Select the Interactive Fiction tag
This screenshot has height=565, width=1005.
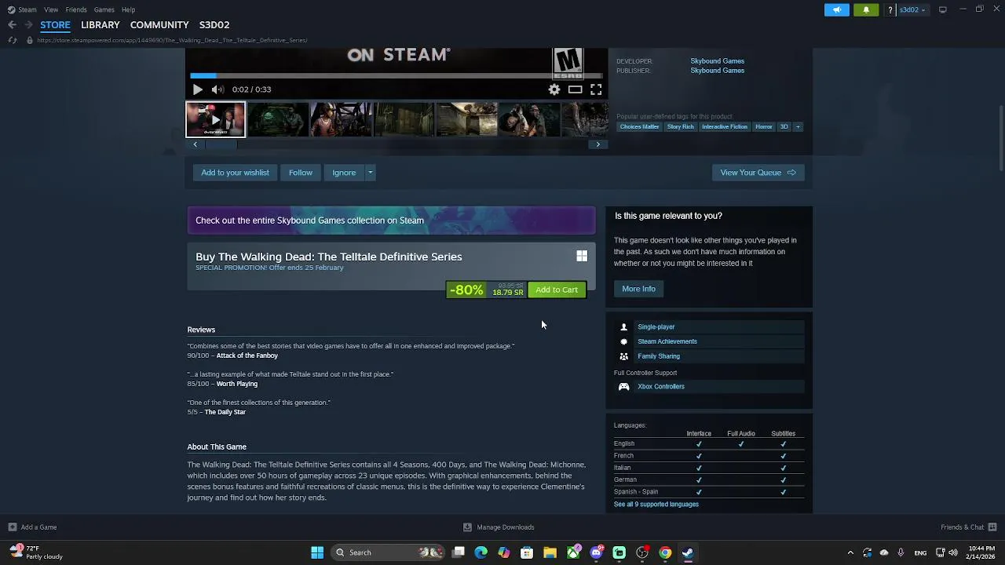(725, 126)
